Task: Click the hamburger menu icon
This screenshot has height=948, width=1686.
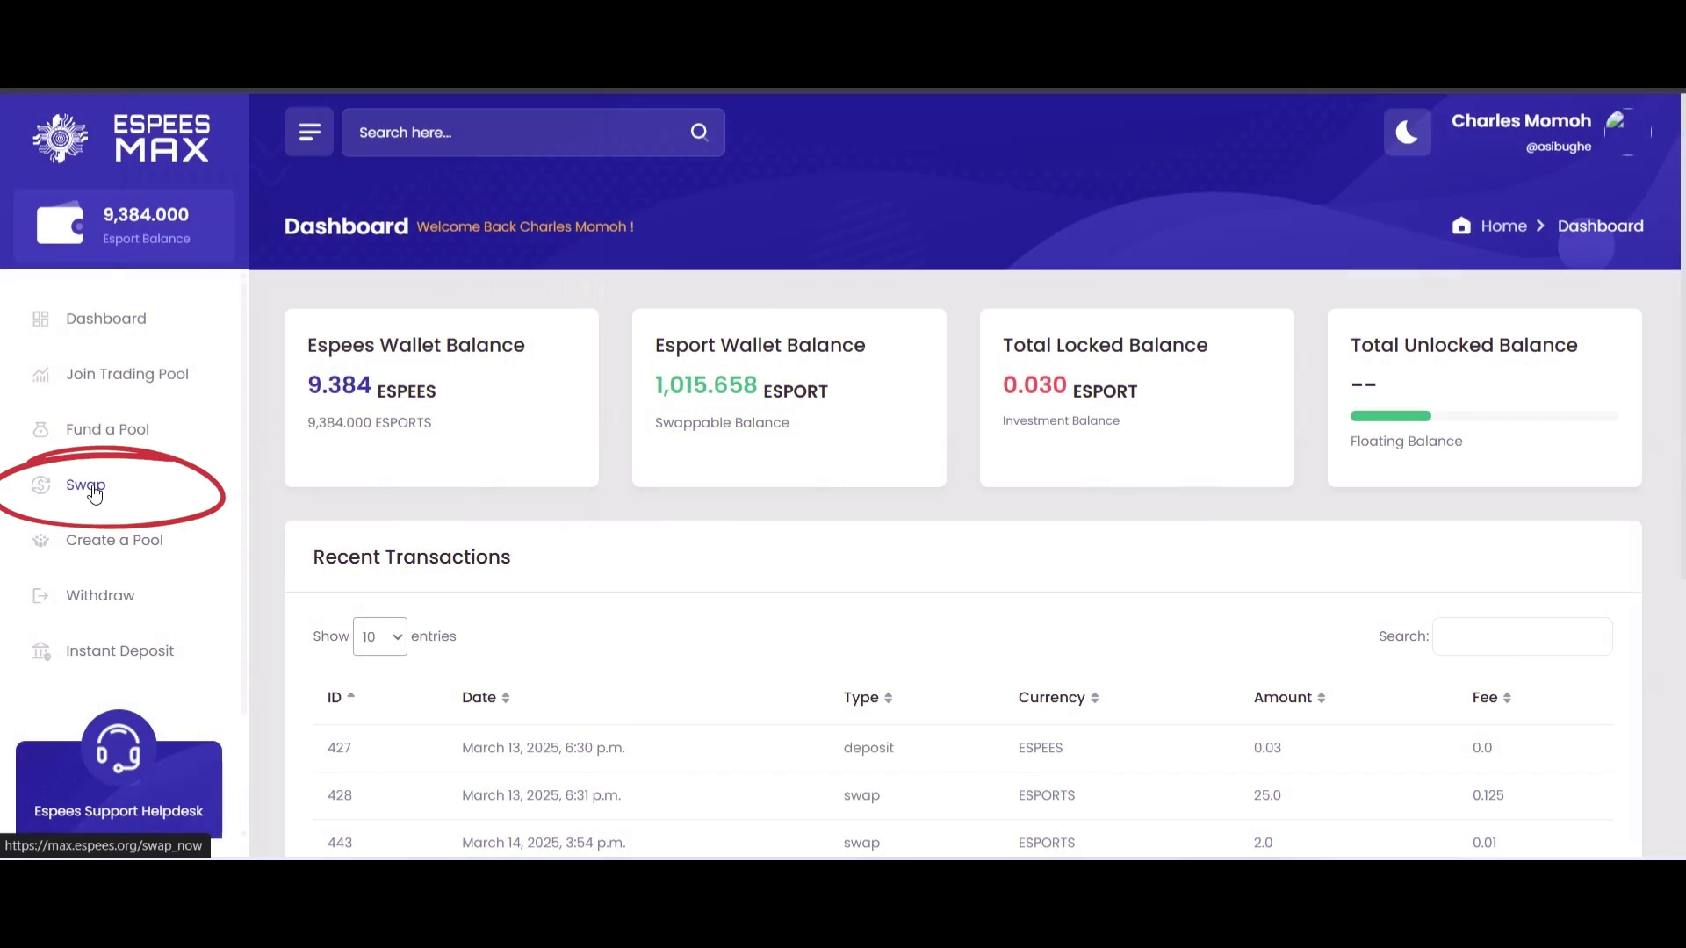Action: pyautogui.click(x=309, y=133)
